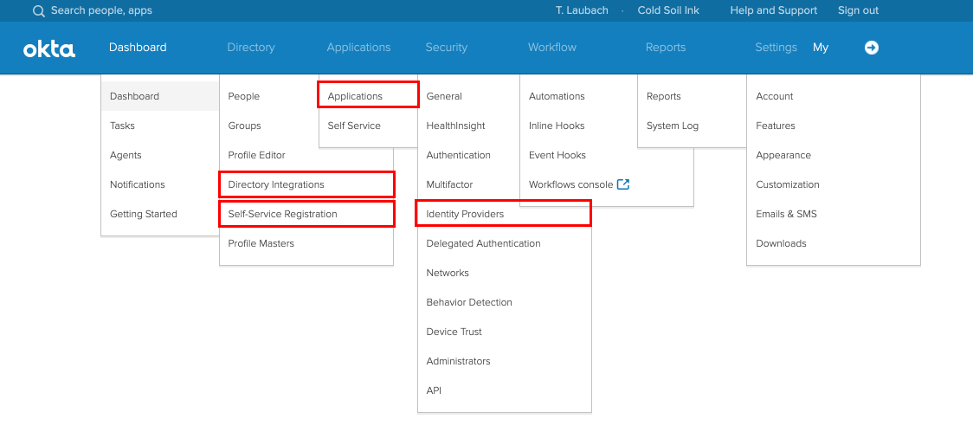Screen dimensions: 973x445
Task: Click the search magnifier icon
Action: pyautogui.click(x=38, y=11)
